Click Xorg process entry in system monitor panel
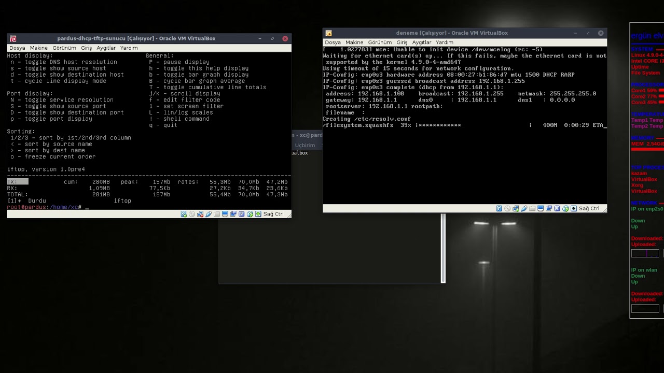Viewport: 664px width, 373px height. pyautogui.click(x=637, y=185)
